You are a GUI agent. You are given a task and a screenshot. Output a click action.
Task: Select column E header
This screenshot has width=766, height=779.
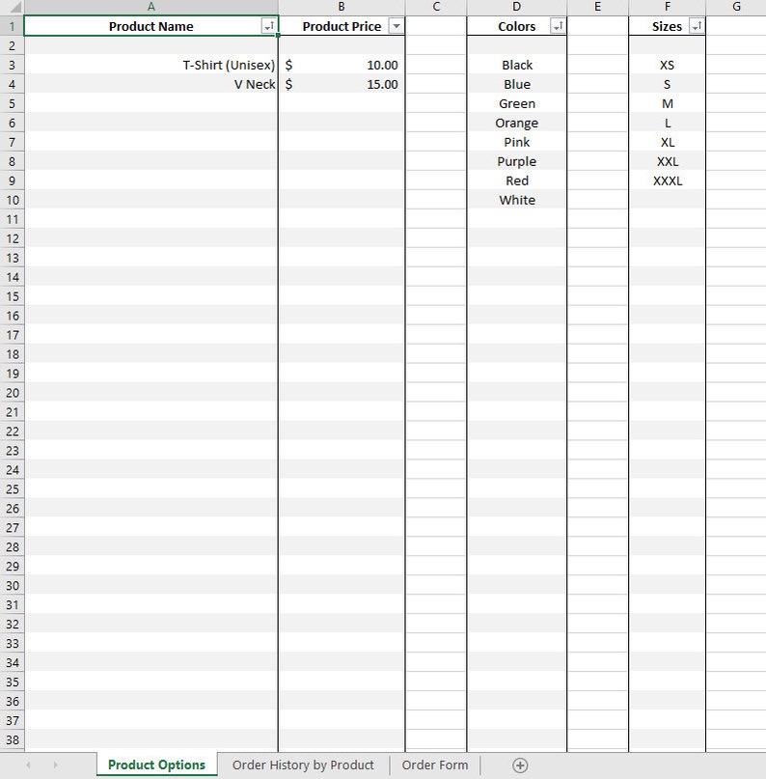click(x=598, y=7)
